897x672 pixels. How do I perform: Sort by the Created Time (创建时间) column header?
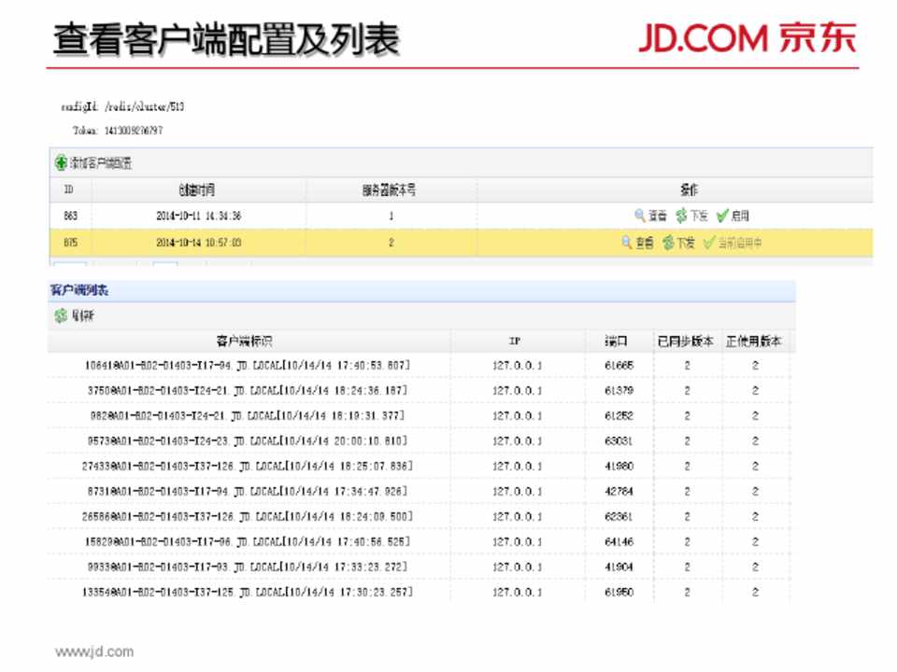click(198, 189)
